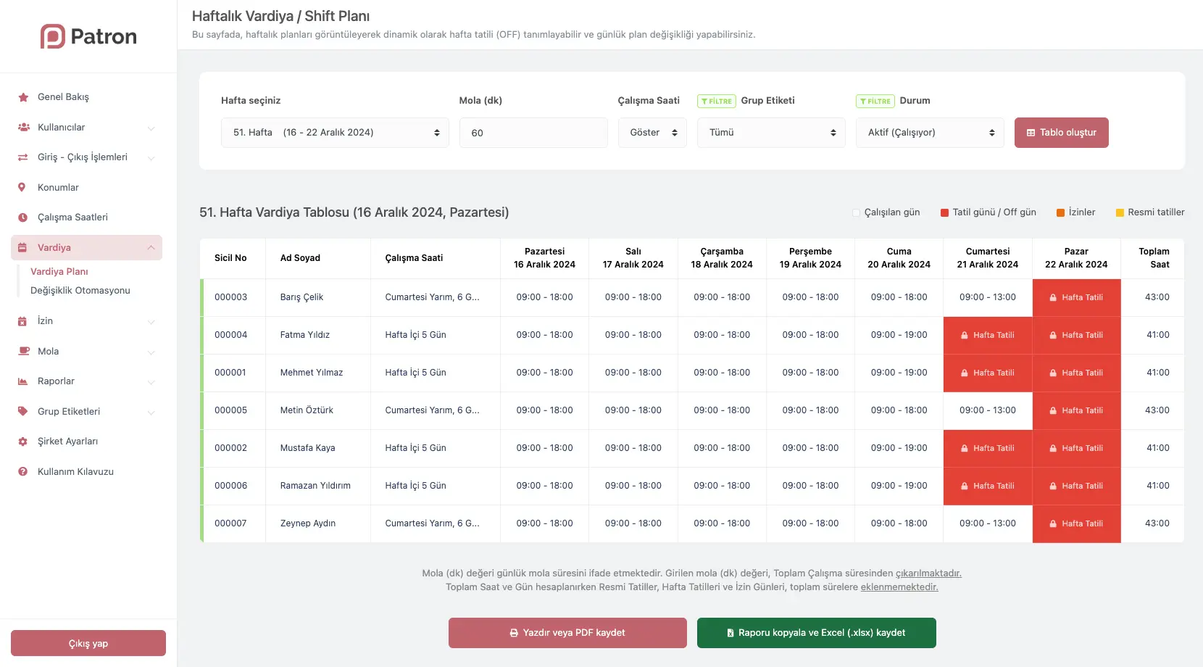The image size is (1203, 667).
Task: Click the Patron logo icon
Action: click(x=53, y=36)
